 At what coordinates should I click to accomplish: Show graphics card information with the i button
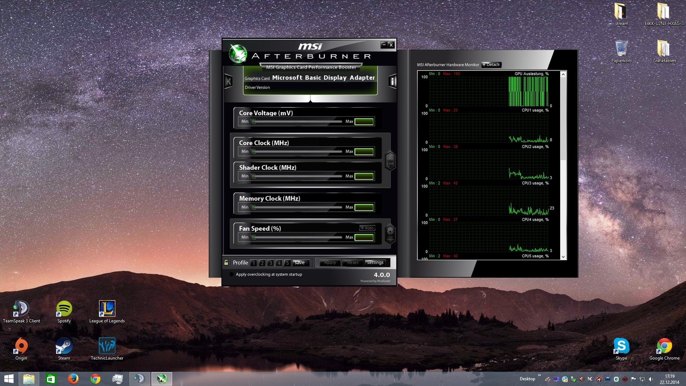pyautogui.click(x=393, y=81)
